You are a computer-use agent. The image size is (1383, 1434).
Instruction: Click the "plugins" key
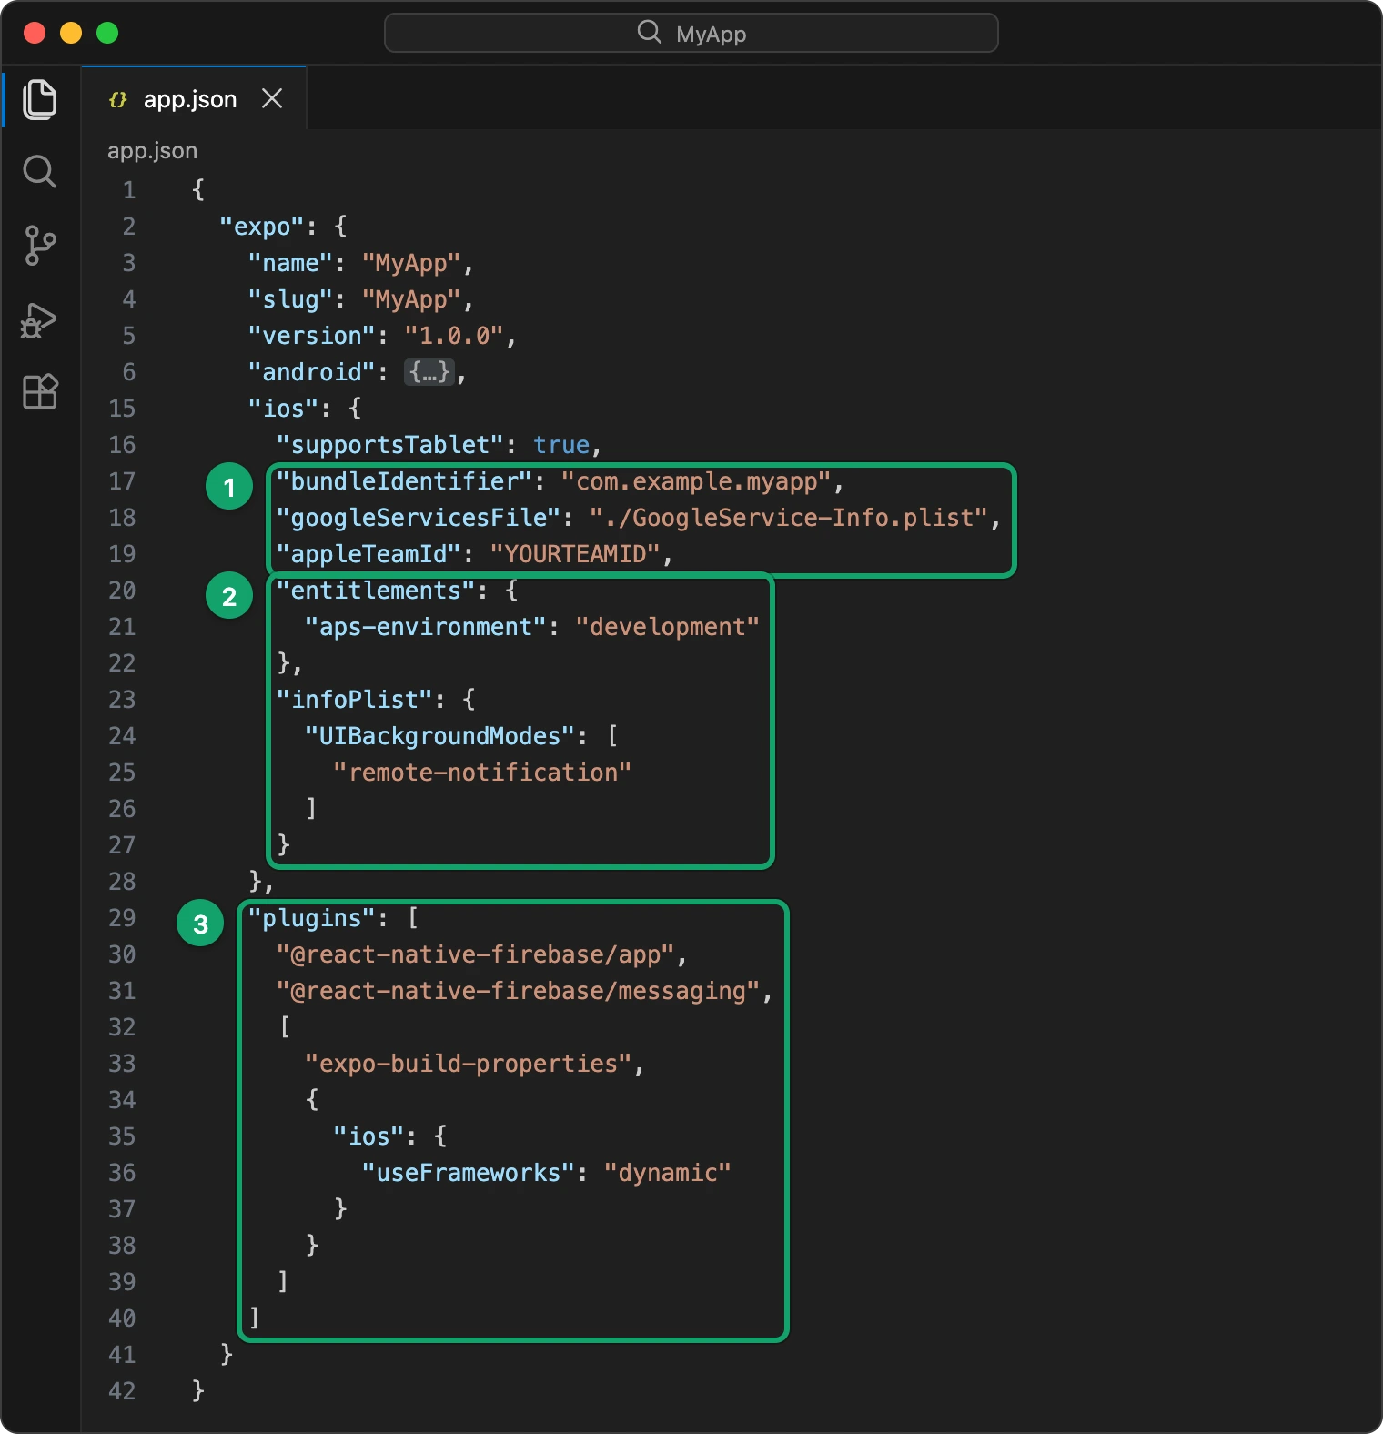(312, 918)
